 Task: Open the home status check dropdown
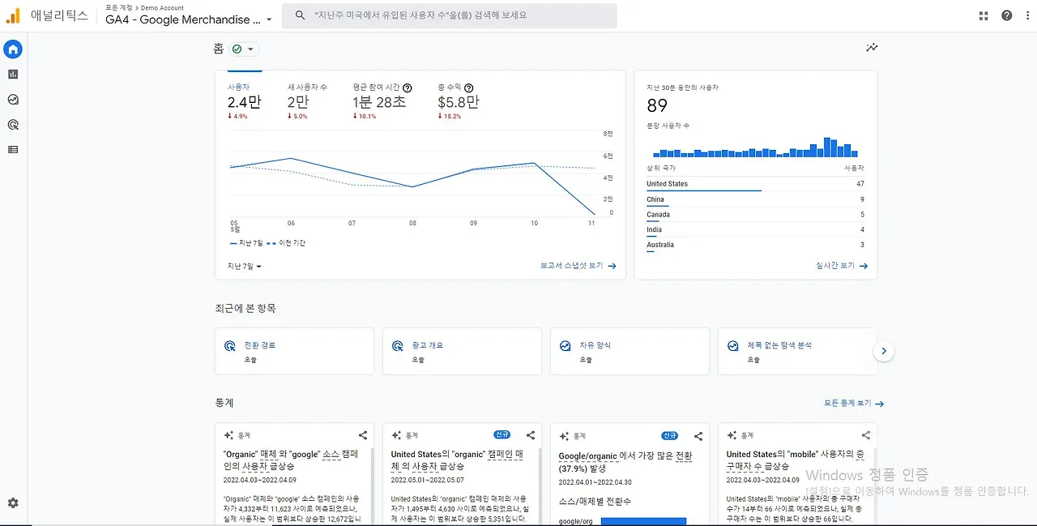(243, 49)
